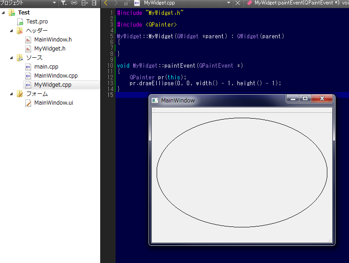The height and width of the screenshot is (263, 349).
Task: Close the MainWindow application window
Action: coord(322,98)
